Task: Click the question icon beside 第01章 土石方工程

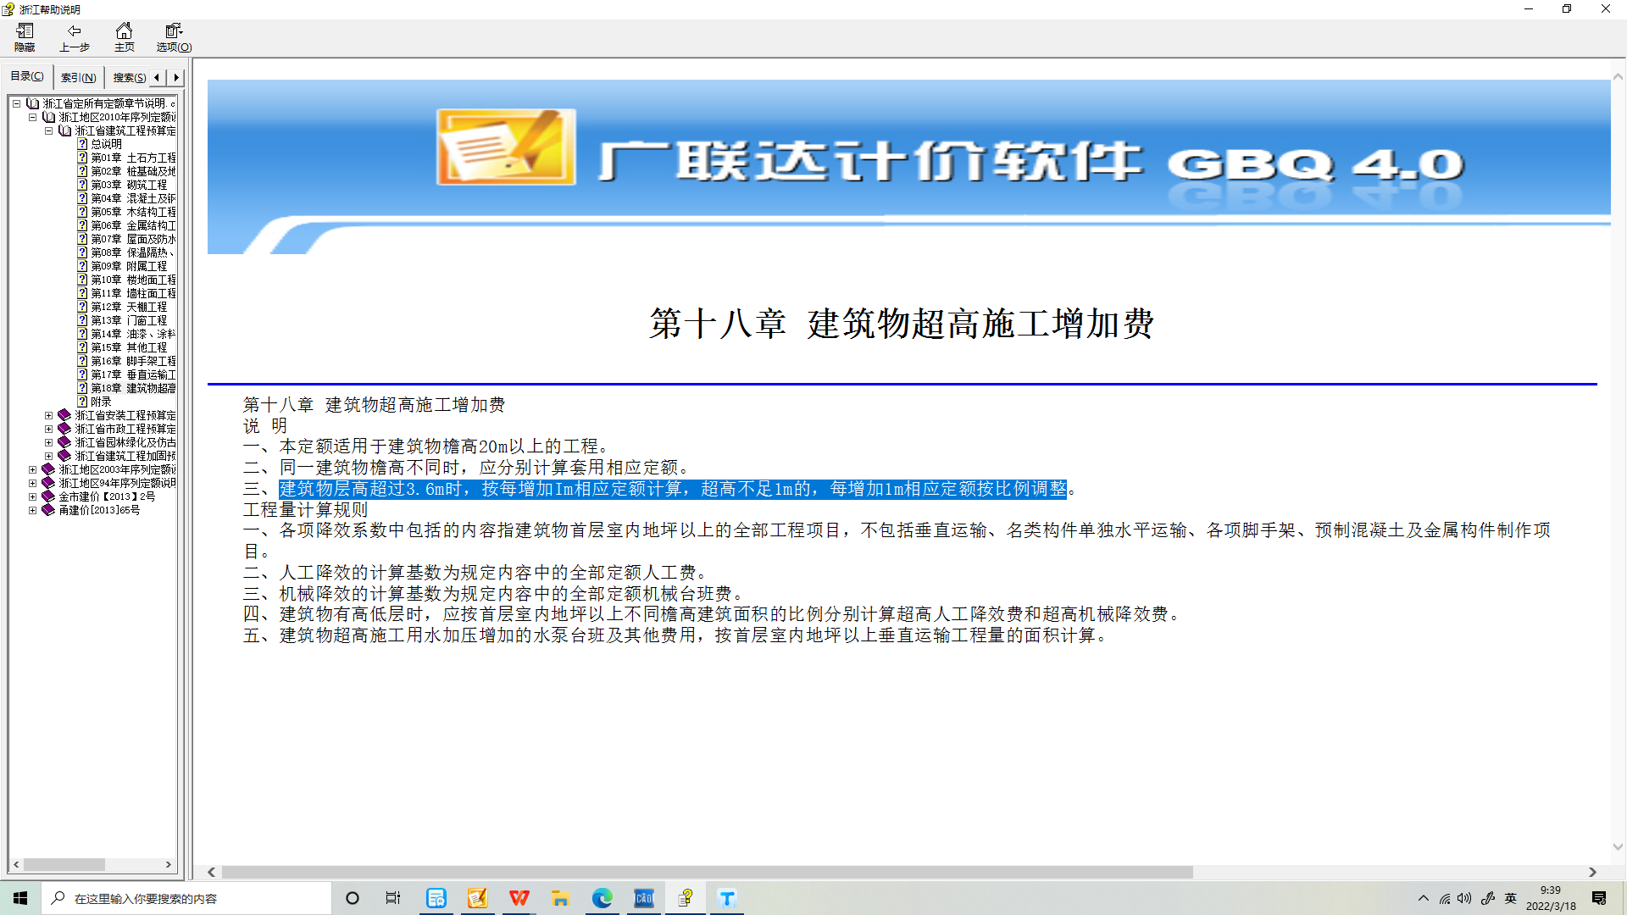Action: (x=82, y=158)
